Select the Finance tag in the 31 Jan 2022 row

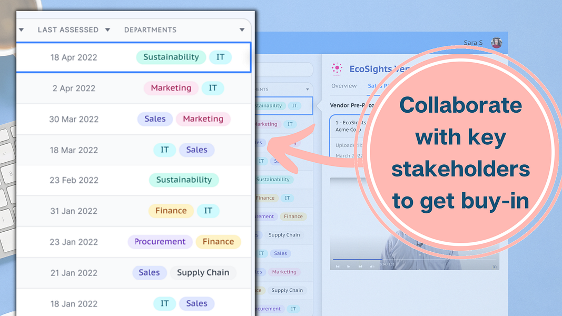click(x=171, y=211)
